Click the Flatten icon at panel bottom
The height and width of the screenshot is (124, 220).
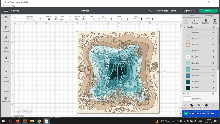(x=206, y=106)
